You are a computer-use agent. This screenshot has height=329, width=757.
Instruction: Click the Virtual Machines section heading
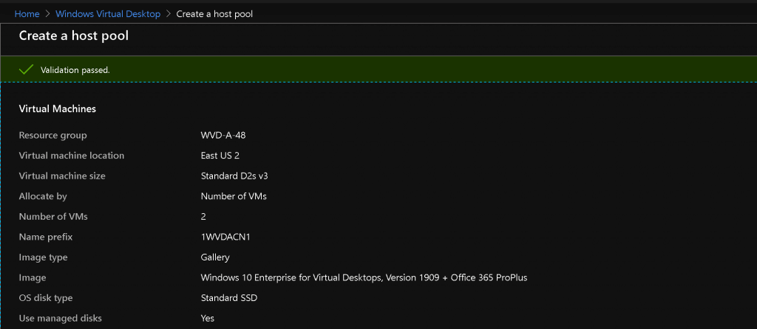(58, 109)
